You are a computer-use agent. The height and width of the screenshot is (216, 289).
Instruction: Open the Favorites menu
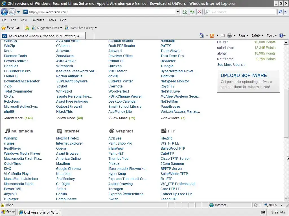tap(38, 20)
